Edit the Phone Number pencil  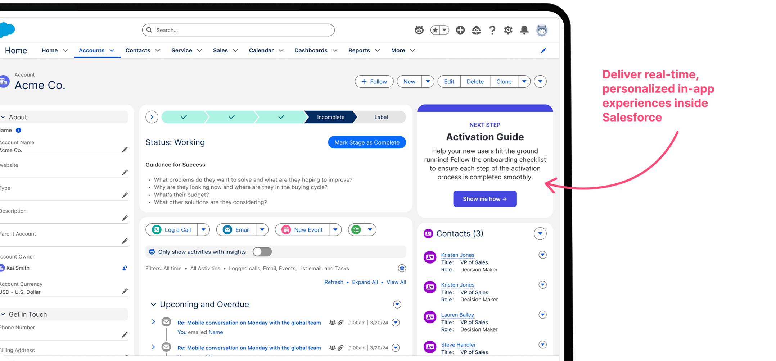point(125,335)
